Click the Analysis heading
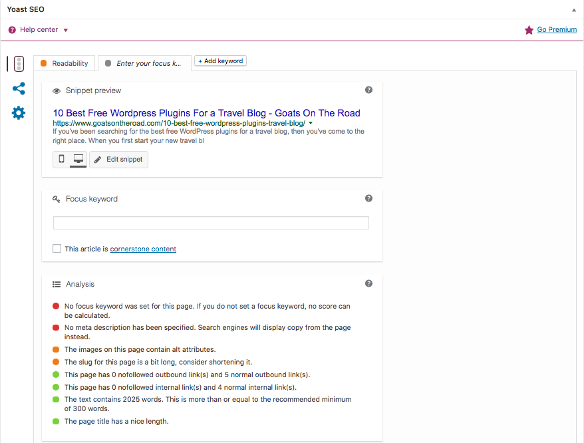The height and width of the screenshot is (443, 584). [x=80, y=284]
